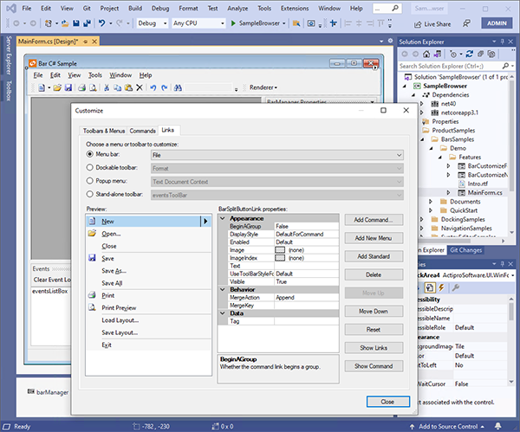Click Add to Source Control in status bar

tap(447, 426)
